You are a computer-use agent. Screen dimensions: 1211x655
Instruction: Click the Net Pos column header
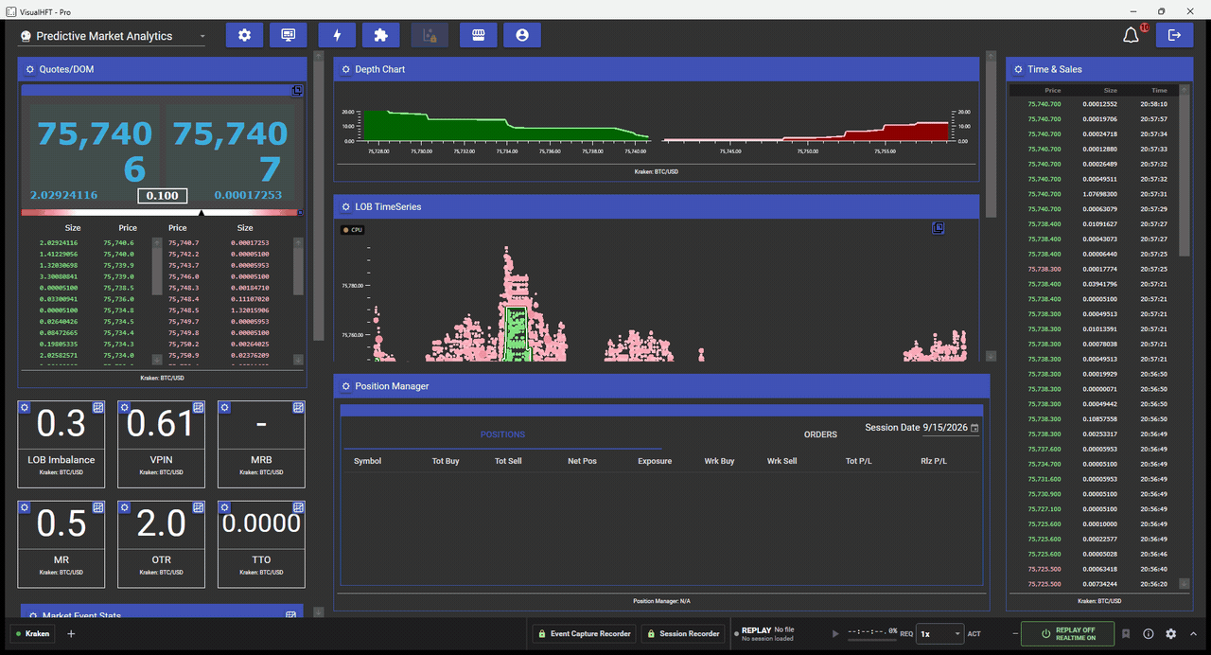[582, 461]
